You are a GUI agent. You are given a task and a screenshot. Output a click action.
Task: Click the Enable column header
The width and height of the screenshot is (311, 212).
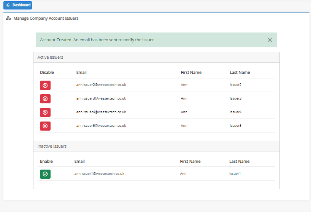(46, 161)
